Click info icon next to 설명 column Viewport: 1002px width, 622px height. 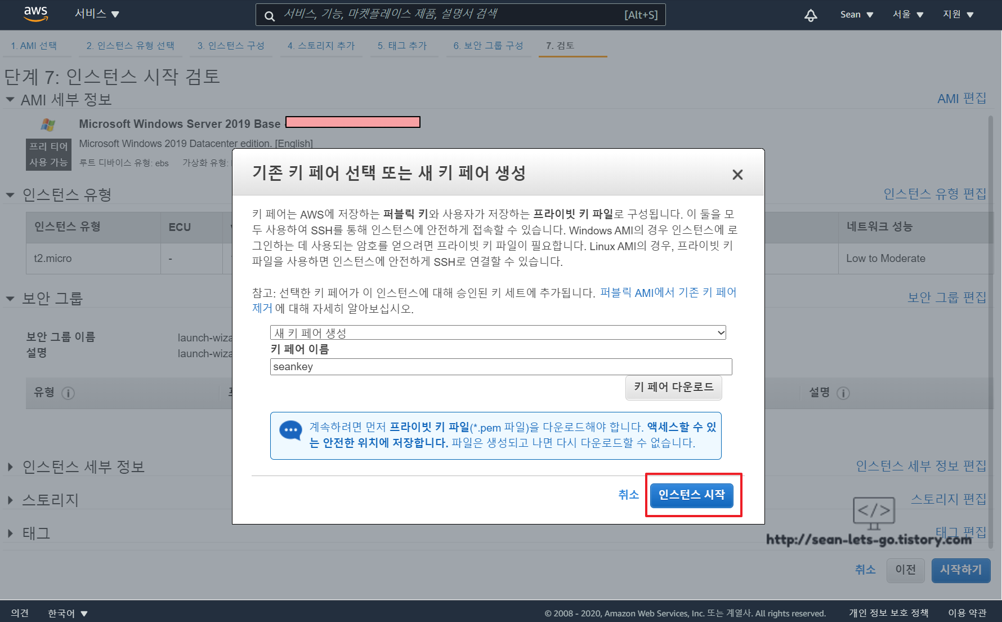coord(843,393)
